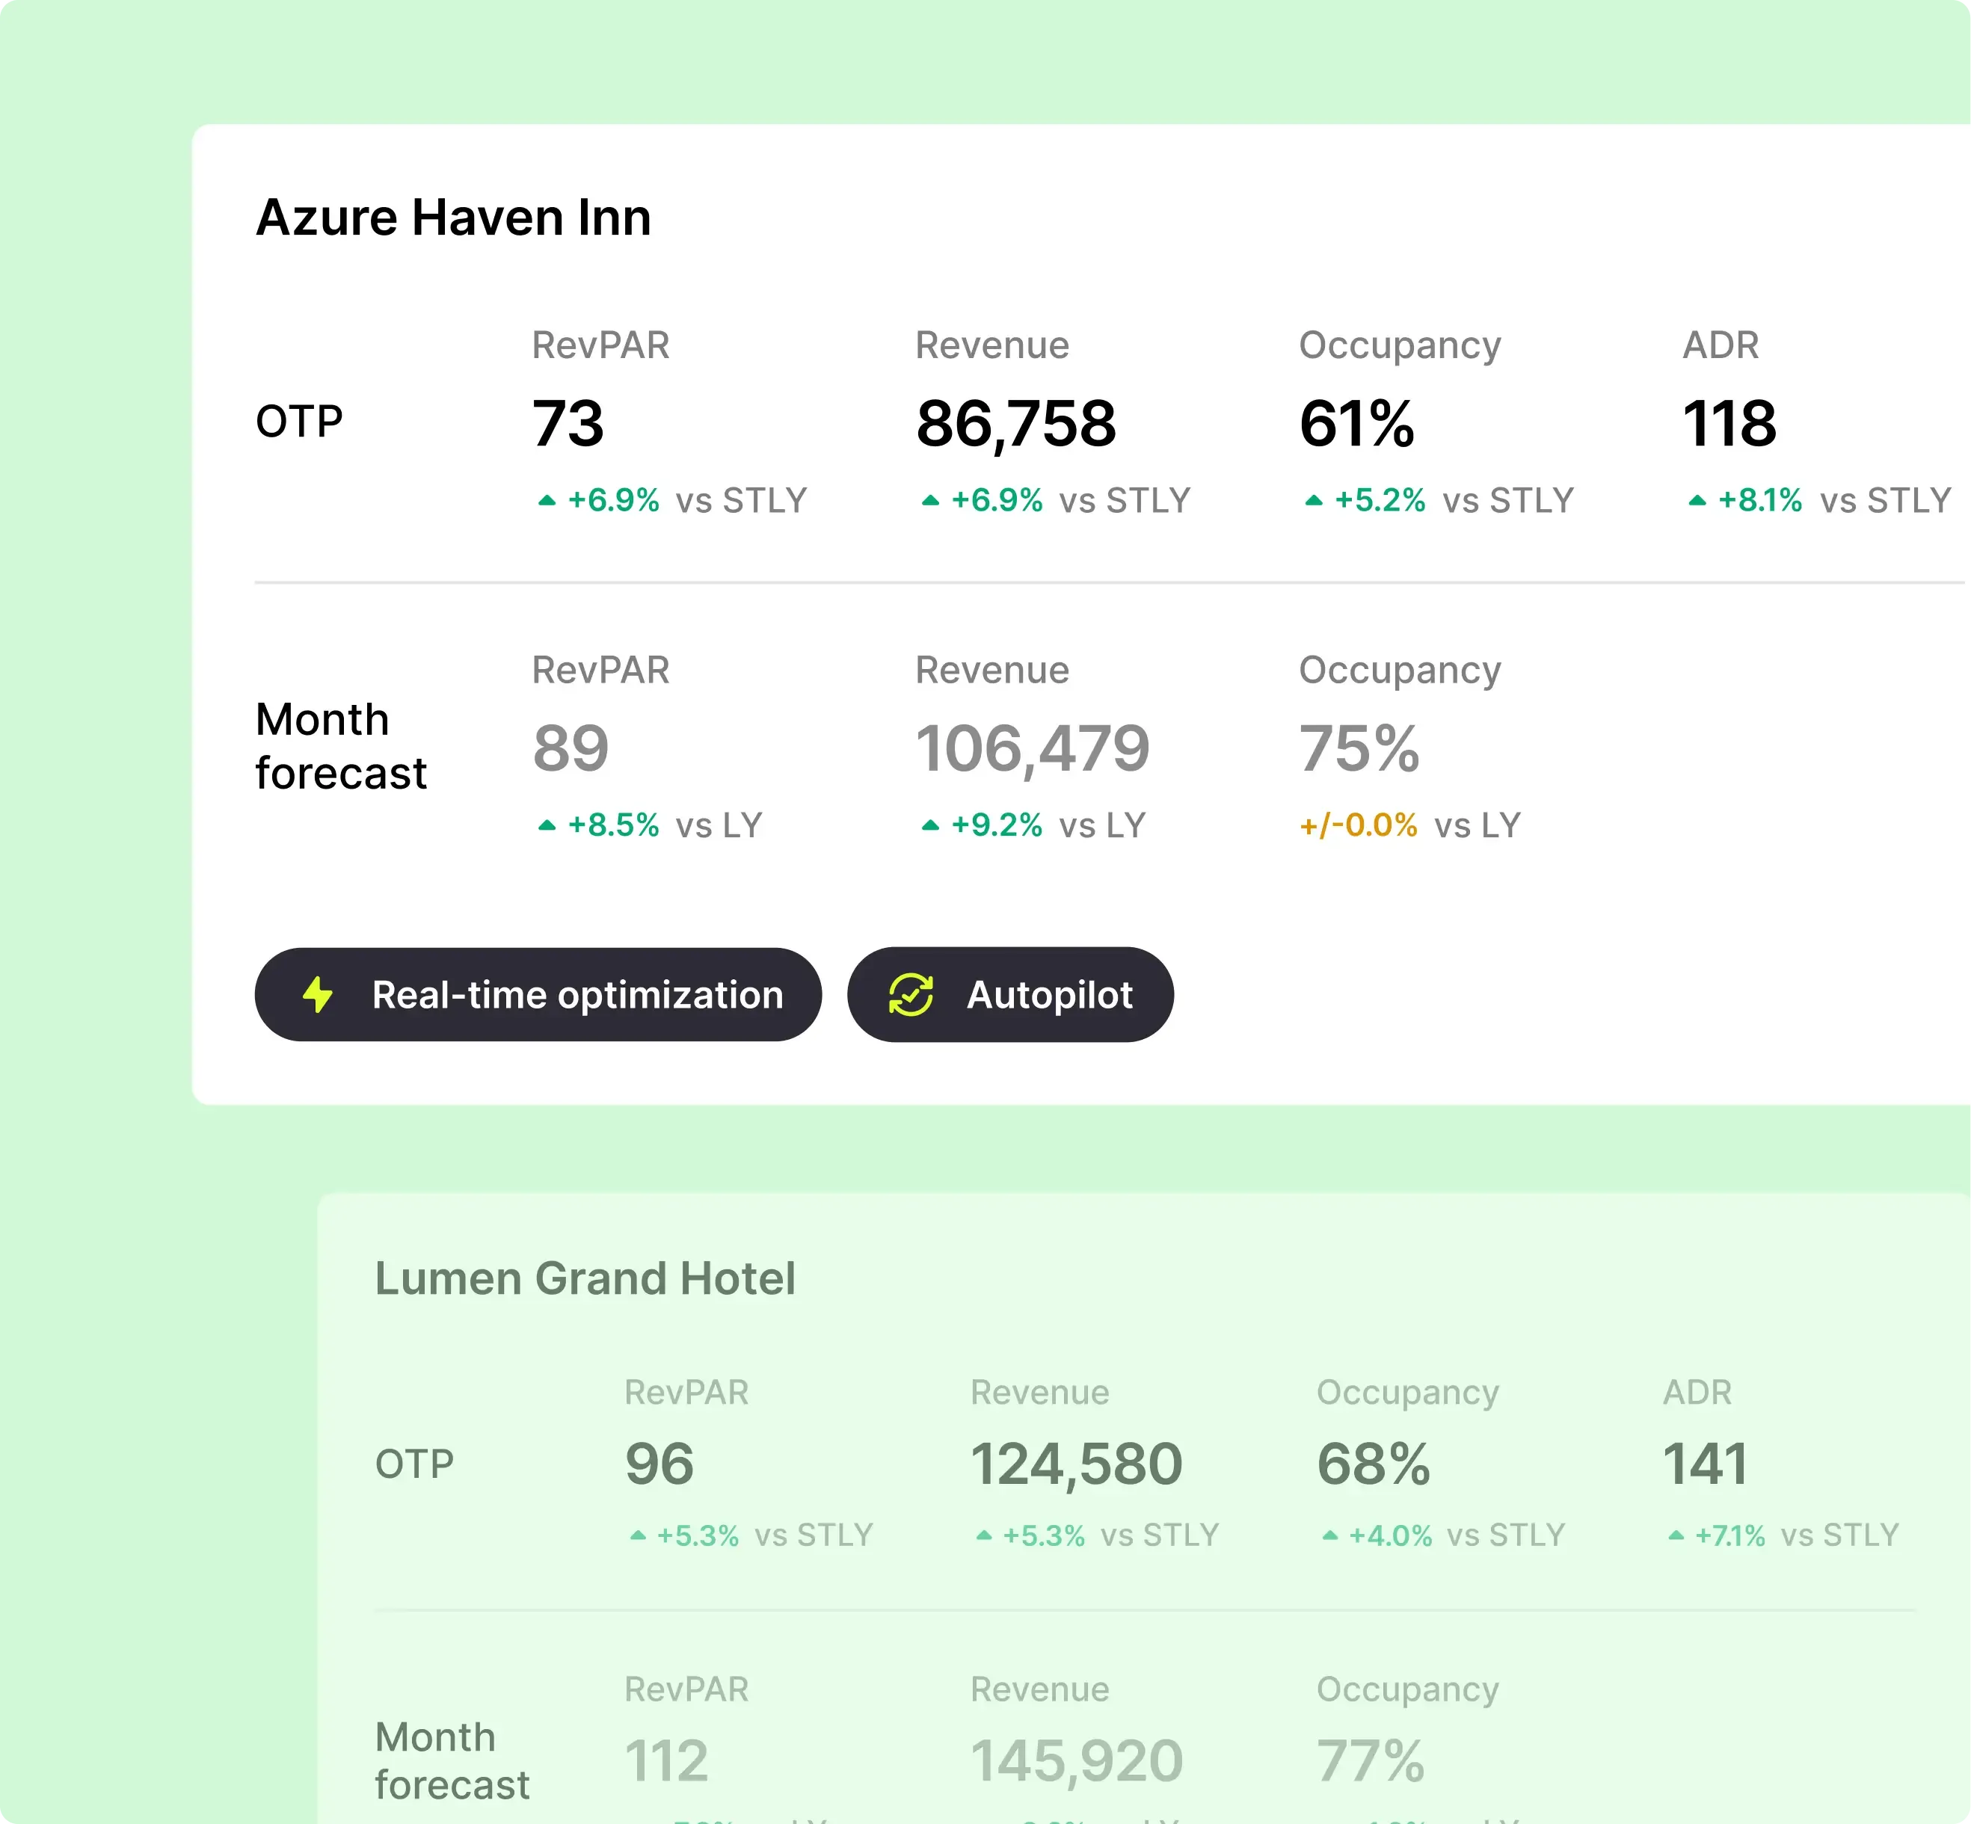
Task: Open the Azure Haven Inn title
Action: [453, 217]
